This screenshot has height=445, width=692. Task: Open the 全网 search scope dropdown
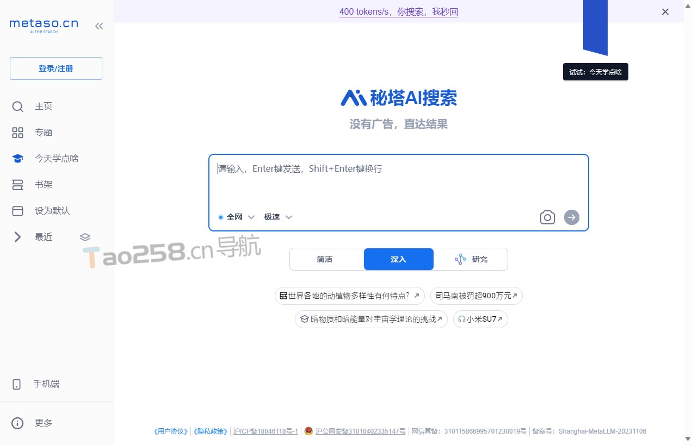coord(236,217)
